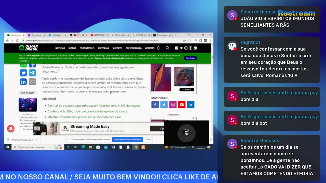Open the notifications bell in site header
Screen dimensions: 326x183
158,48
